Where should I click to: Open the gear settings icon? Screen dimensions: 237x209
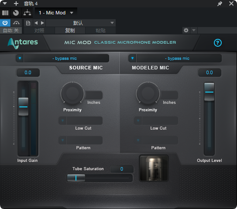(x=186, y=31)
